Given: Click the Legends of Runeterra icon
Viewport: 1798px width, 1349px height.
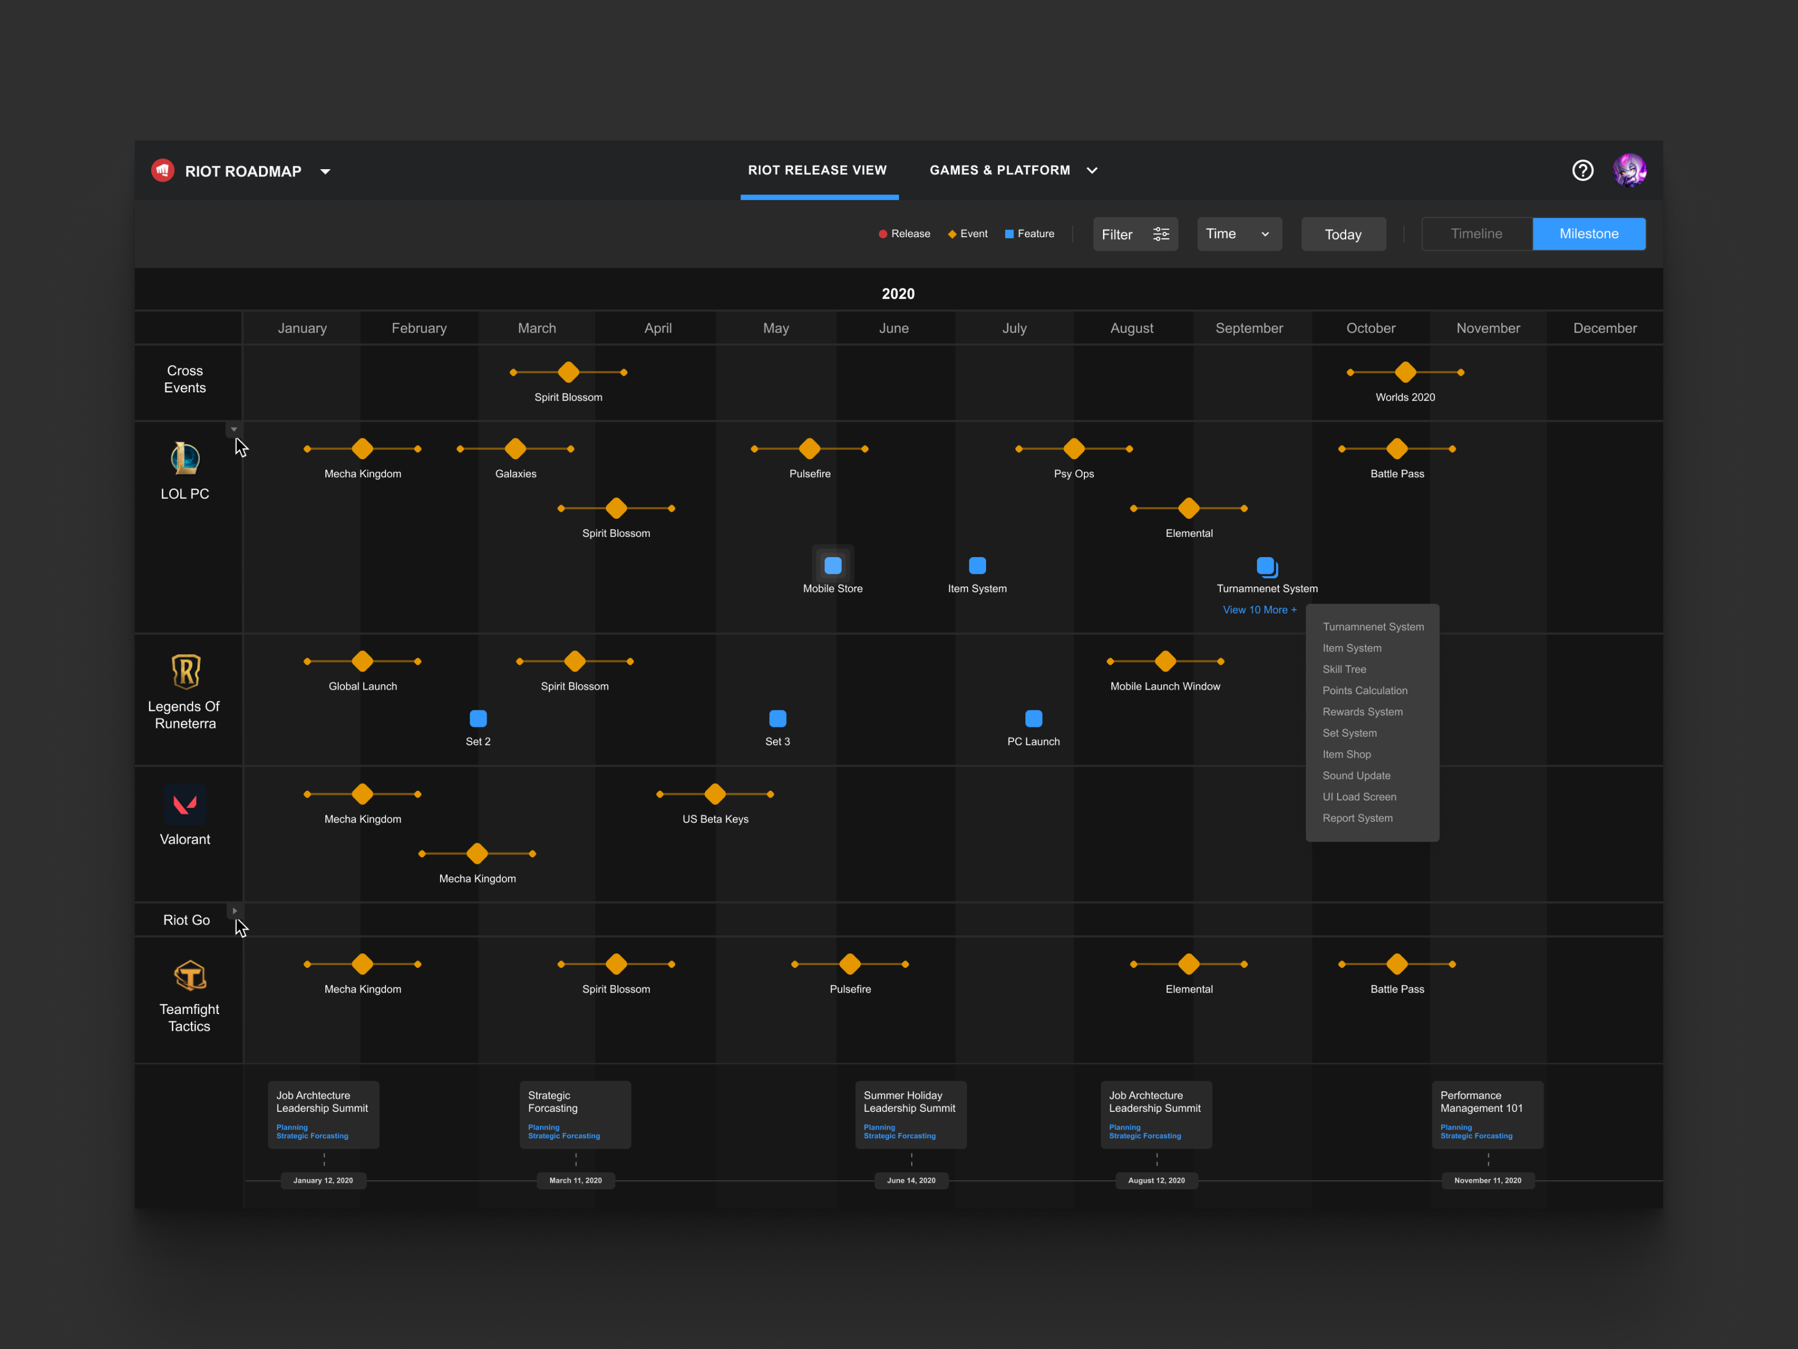Looking at the screenshot, I should (185, 671).
